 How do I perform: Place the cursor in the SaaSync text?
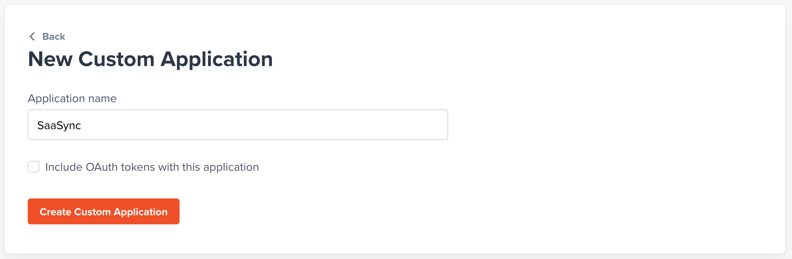tap(59, 125)
